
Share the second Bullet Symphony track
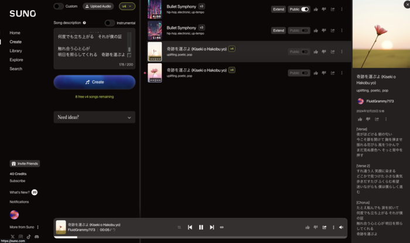333,30
